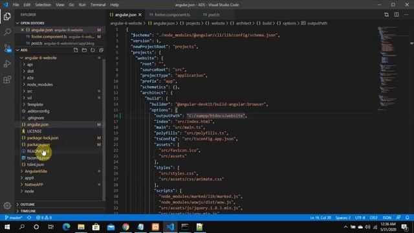Collapse the angular-6-website folder
This screenshot has height=233, width=414.
tap(40, 58)
